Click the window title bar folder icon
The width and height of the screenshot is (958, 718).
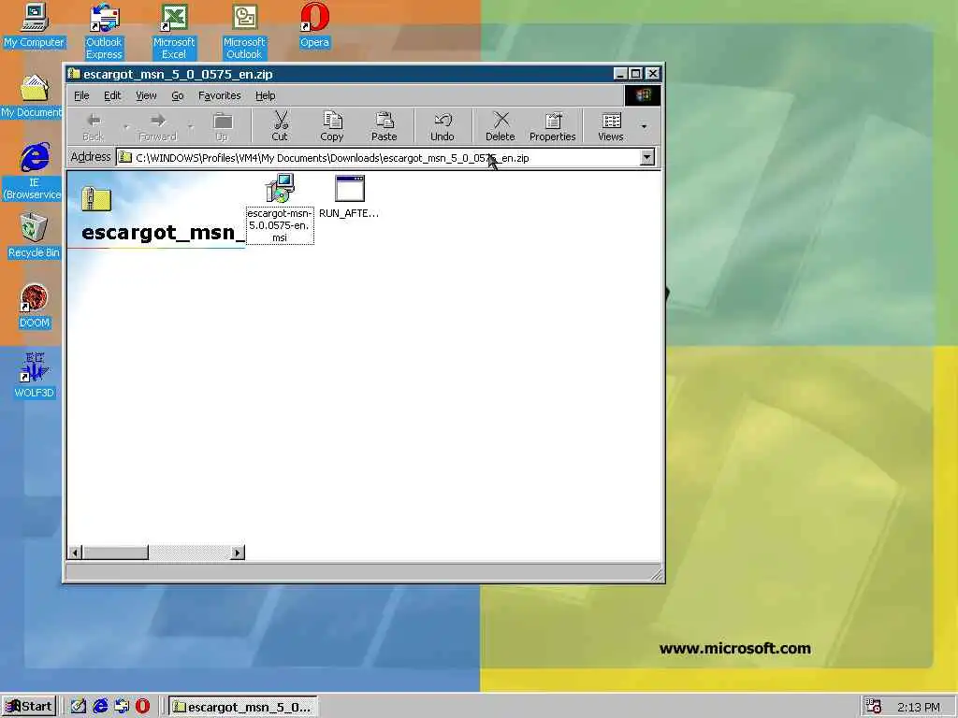(75, 74)
